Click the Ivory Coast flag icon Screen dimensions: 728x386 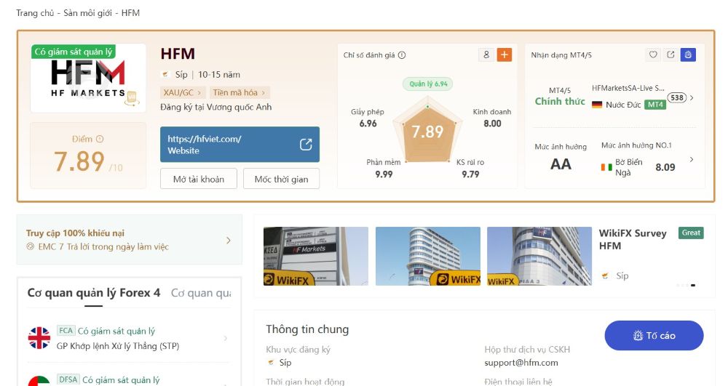tap(606, 167)
